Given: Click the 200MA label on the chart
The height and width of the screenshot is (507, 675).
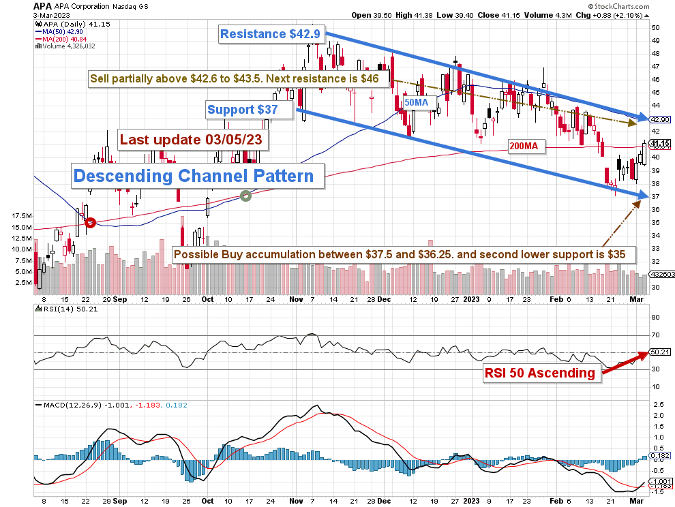Looking at the screenshot, I should click(525, 145).
